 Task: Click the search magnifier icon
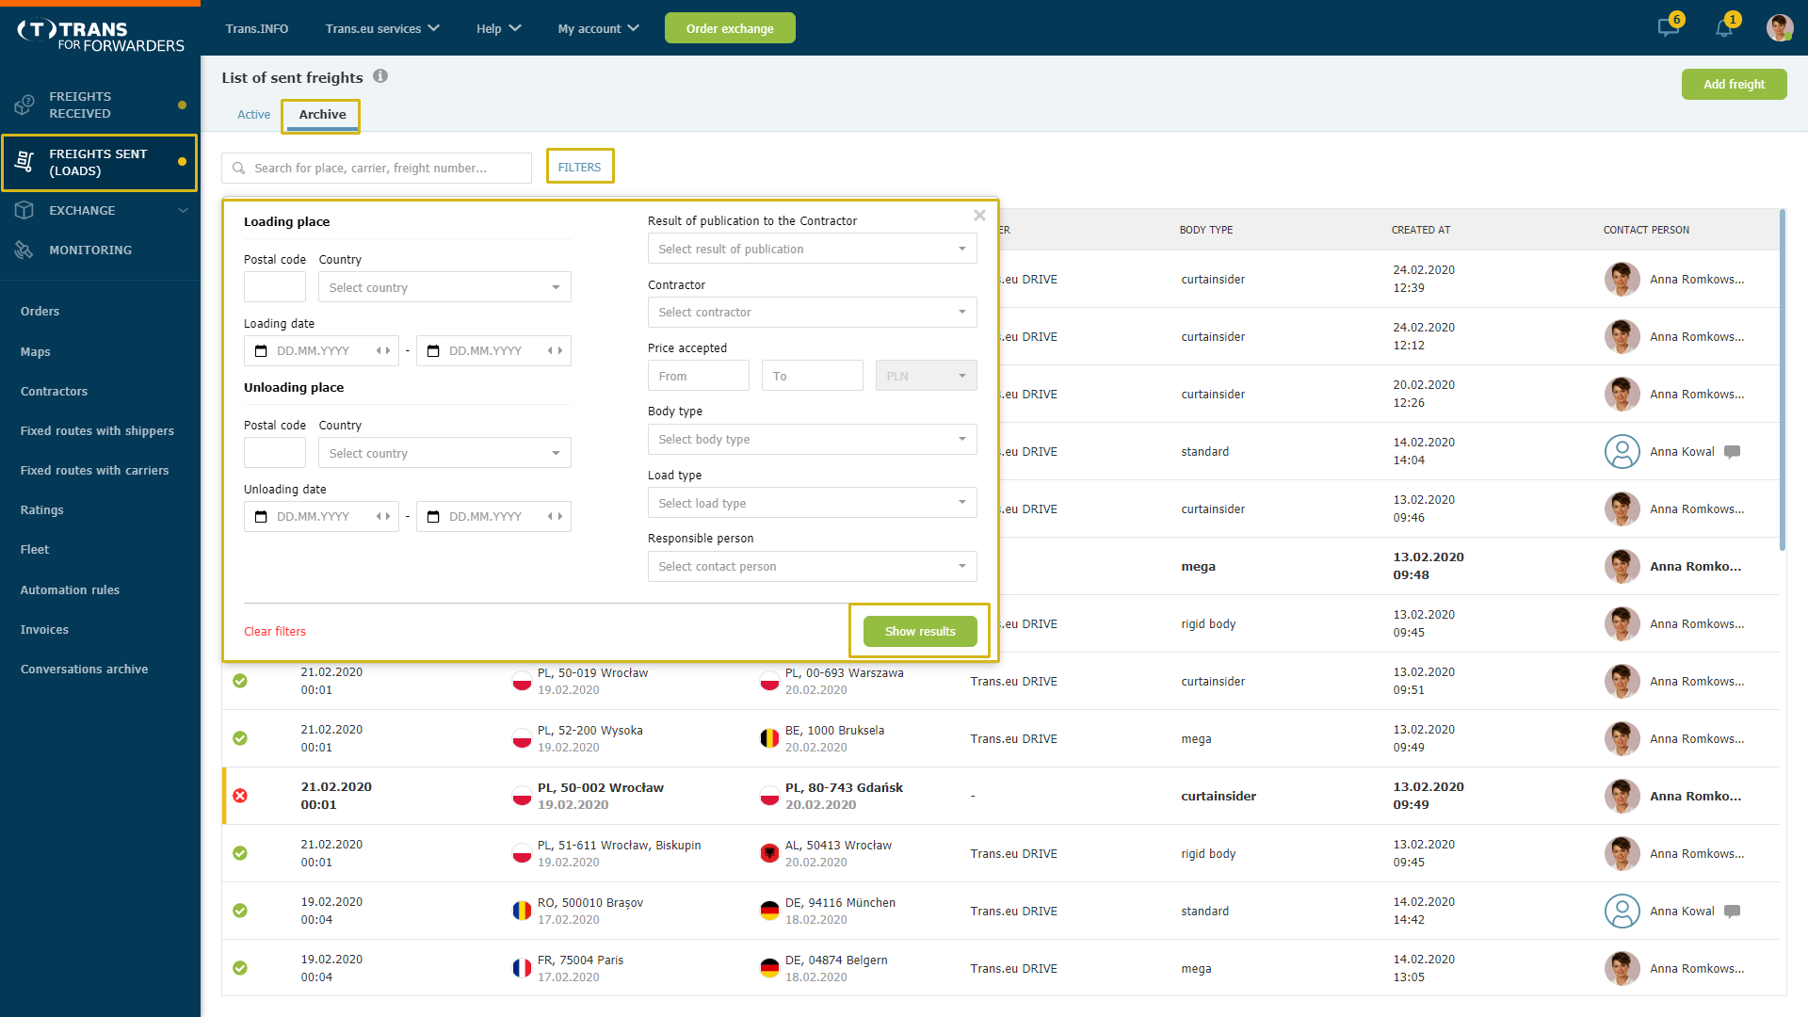tap(239, 168)
